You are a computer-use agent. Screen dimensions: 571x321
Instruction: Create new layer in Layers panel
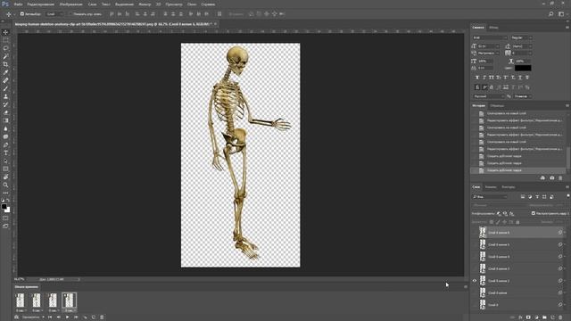(552, 317)
